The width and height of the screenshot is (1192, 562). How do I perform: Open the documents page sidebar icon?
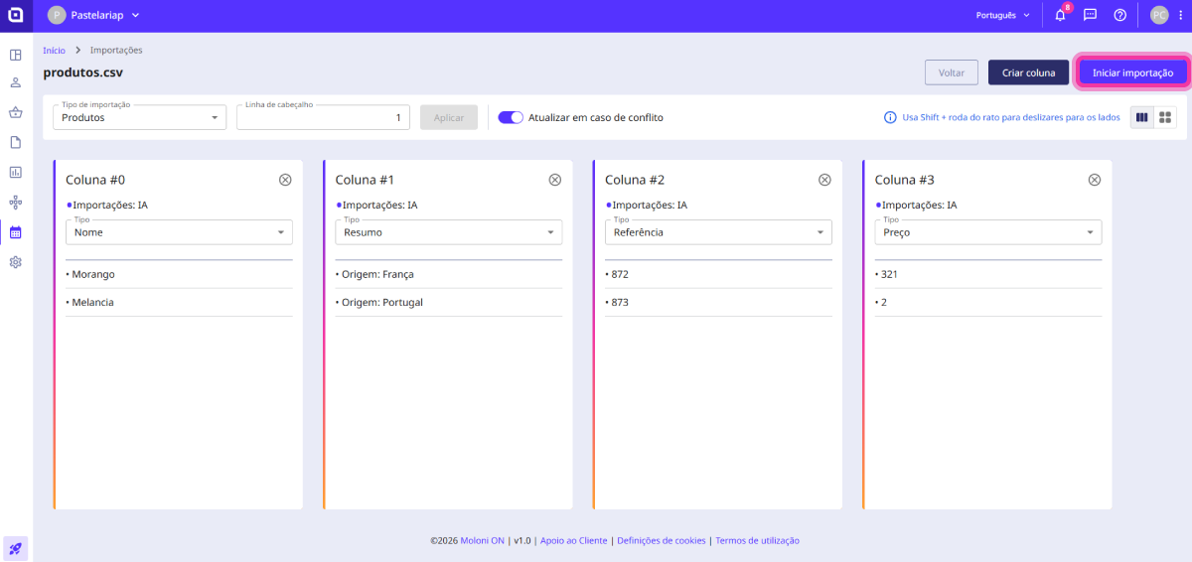pos(16,143)
